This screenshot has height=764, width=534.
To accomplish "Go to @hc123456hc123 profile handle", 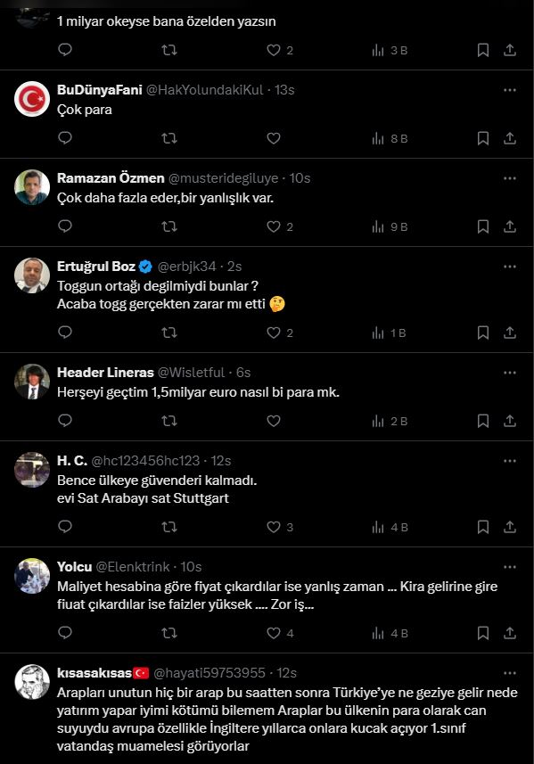I will click(x=145, y=461).
